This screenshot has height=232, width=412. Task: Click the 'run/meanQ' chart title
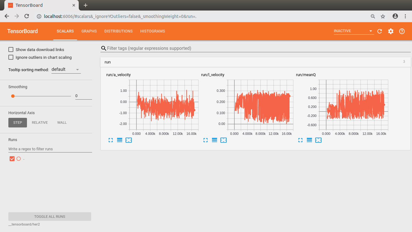click(x=306, y=75)
